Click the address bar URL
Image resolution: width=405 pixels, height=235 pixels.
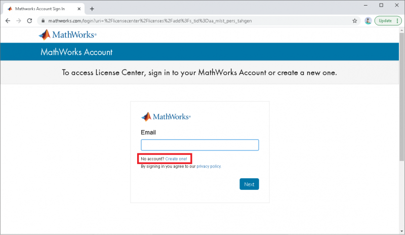152,21
